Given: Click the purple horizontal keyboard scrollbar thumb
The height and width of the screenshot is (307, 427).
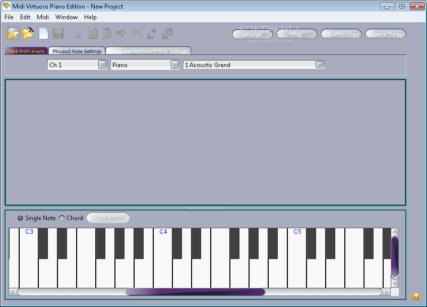Looking at the screenshot, I should pyautogui.click(x=196, y=292).
